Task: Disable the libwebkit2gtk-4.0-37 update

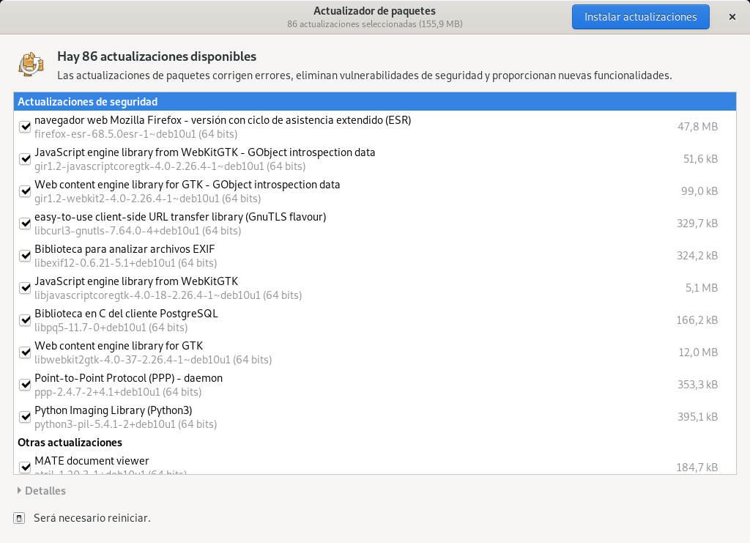Action: pyautogui.click(x=24, y=352)
